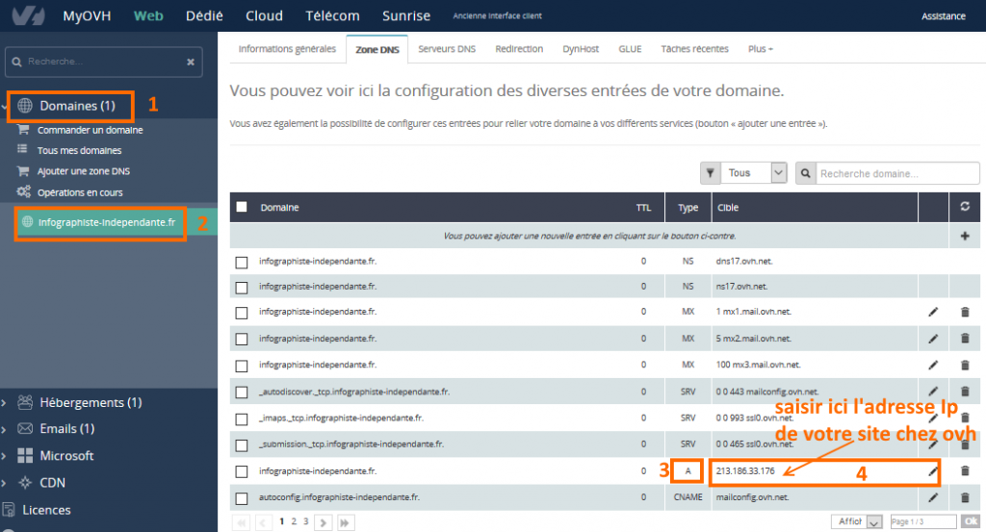
Task: Delete the mx3.mail.ovh.net MX record
Action: pos(965,365)
